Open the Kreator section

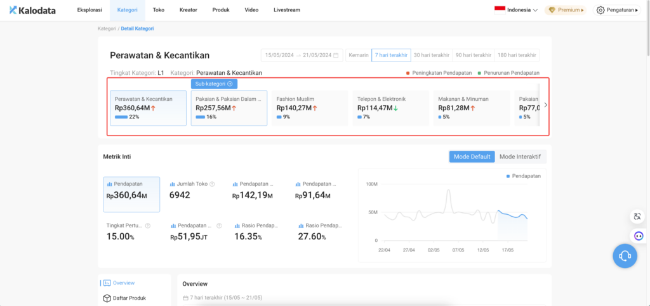coord(188,10)
